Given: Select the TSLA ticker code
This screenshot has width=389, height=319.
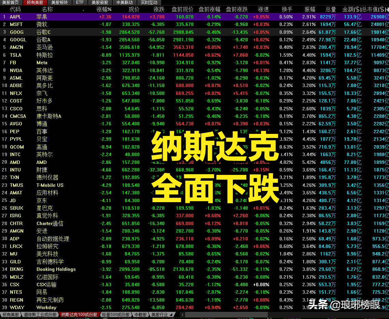Looking at the screenshot, I should point(15,55).
